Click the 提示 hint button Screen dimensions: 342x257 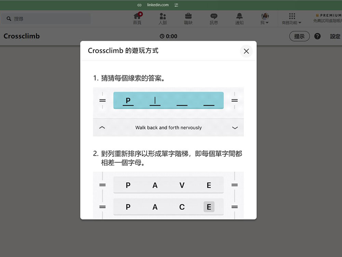(x=299, y=36)
